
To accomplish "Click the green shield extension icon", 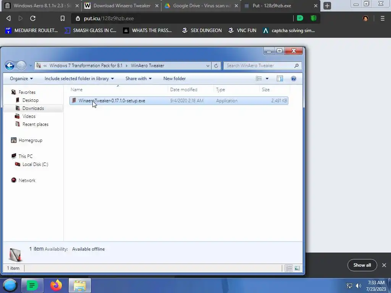I will [x=313, y=18].
